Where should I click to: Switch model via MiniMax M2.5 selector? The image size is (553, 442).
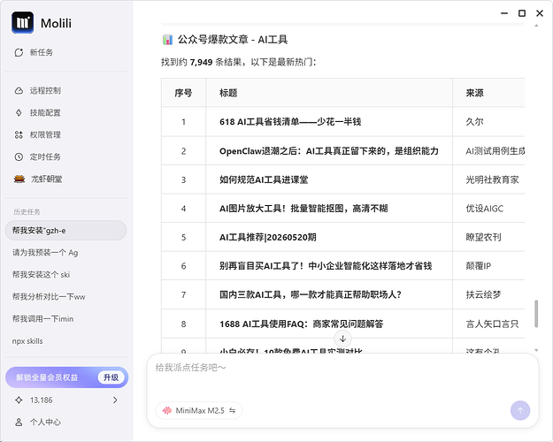[199, 410]
